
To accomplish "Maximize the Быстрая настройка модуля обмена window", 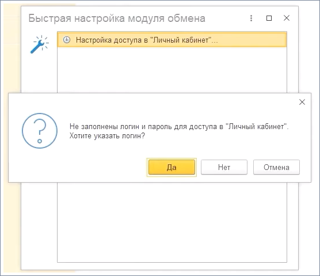I will (269, 18).
